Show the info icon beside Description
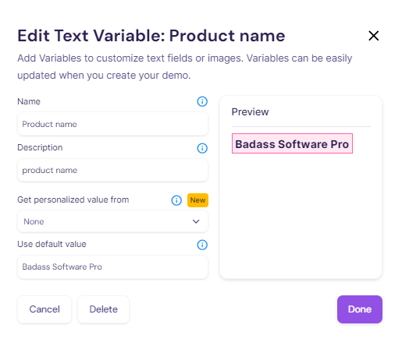 point(202,148)
